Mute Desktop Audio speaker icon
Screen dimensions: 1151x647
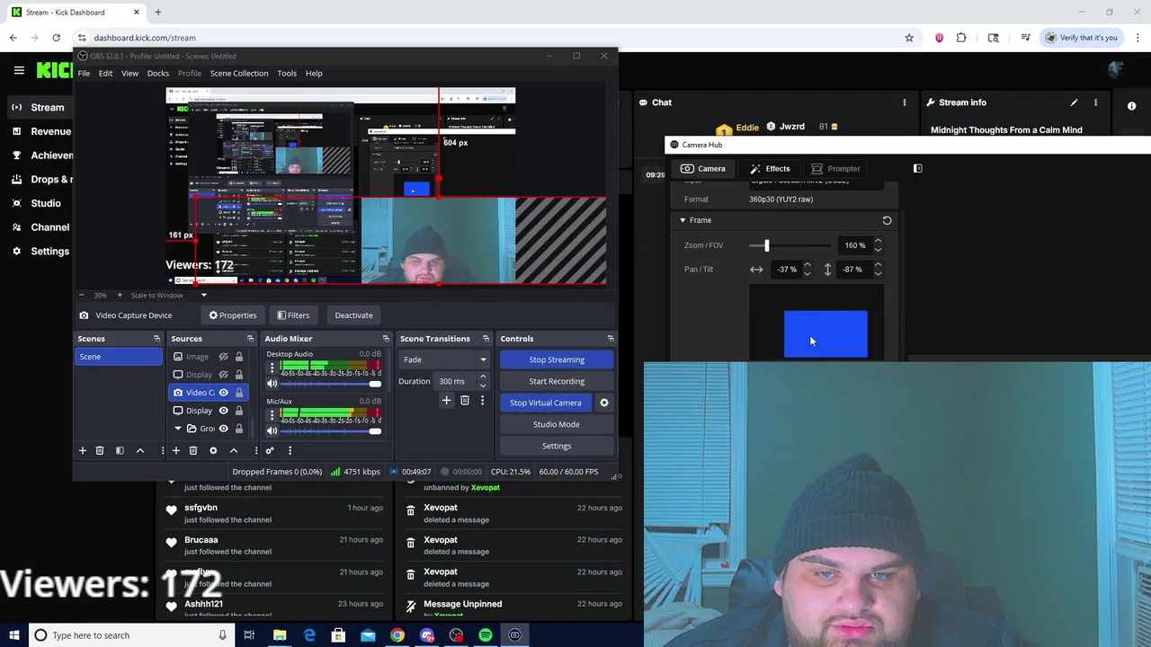(x=272, y=384)
